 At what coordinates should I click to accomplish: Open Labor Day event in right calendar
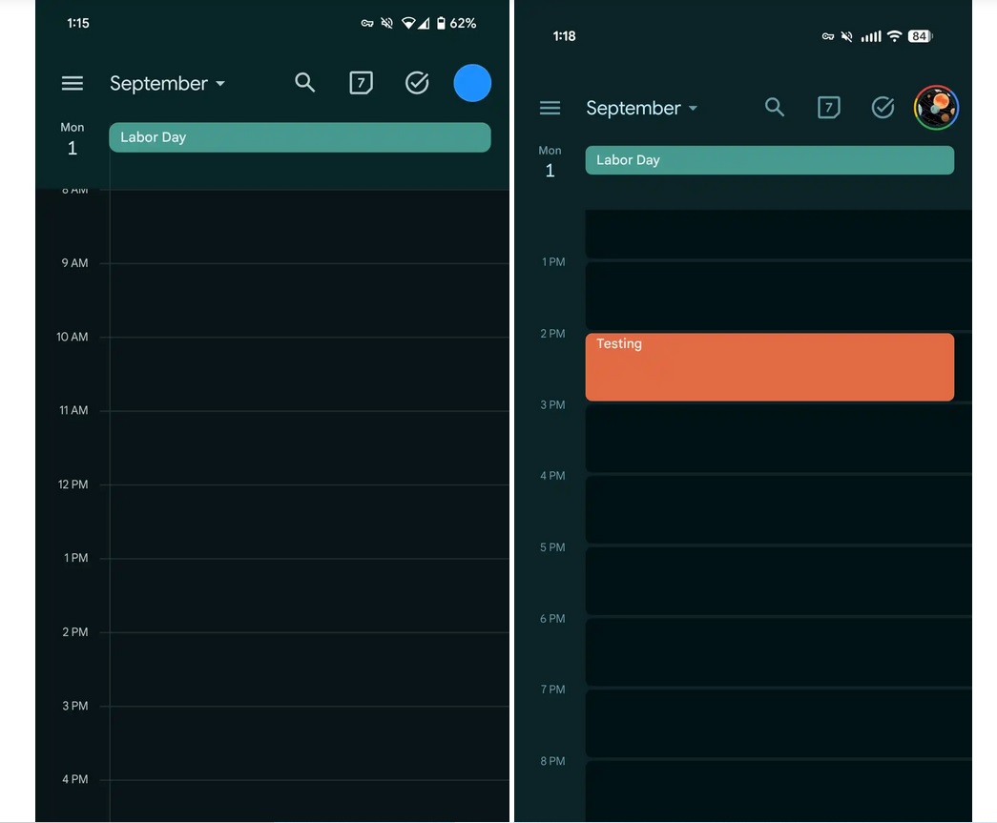tap(769, 160)
